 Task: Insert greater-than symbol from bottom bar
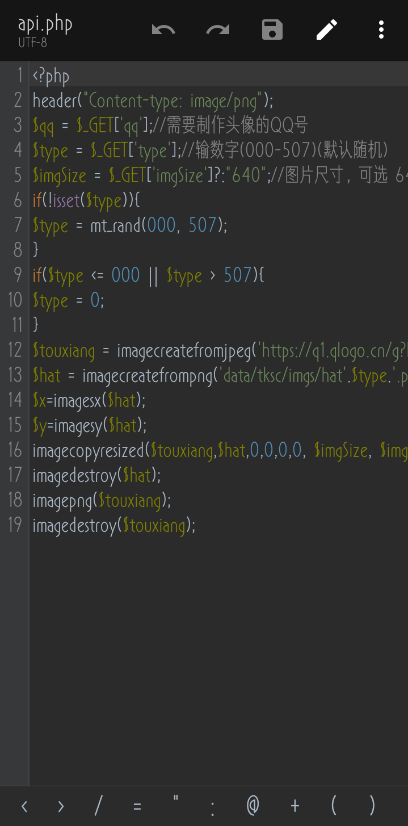[x=61, y=806]
